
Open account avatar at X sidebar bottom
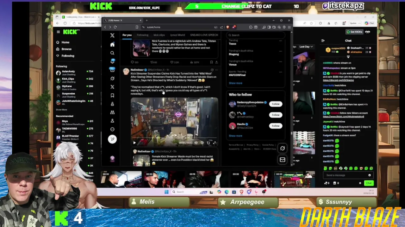(112, 159)
